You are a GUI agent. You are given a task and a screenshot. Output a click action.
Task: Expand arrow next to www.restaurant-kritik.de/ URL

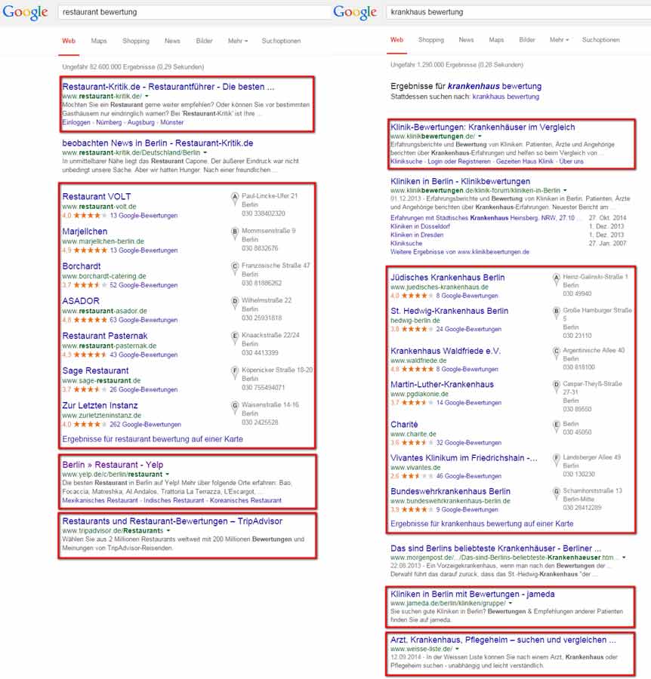pos(147,96)
